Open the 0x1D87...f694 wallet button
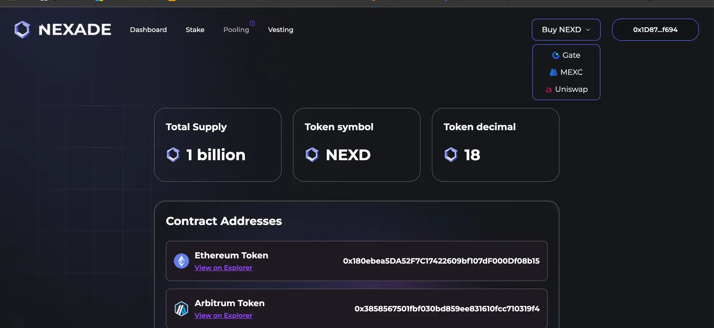Screen dimensions: 714x328 [655, 30]
